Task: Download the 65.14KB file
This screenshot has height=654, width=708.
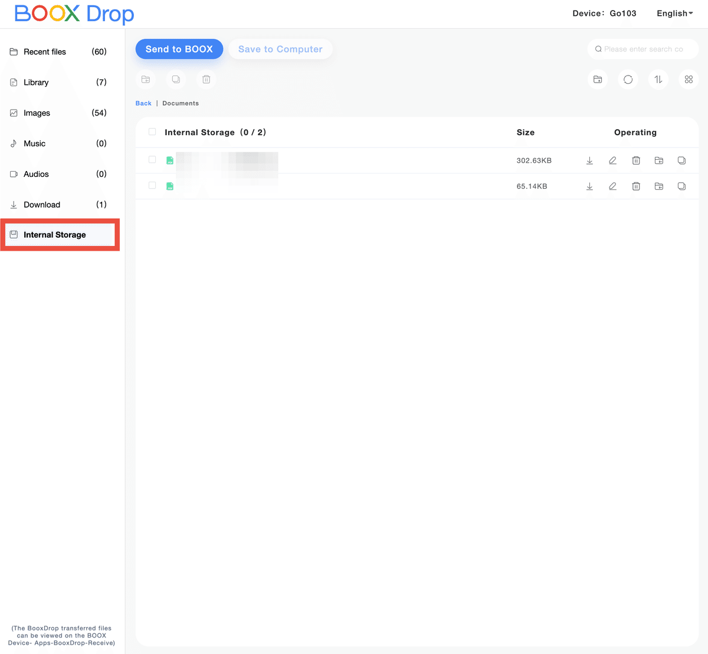Action: tap(589, 186)
